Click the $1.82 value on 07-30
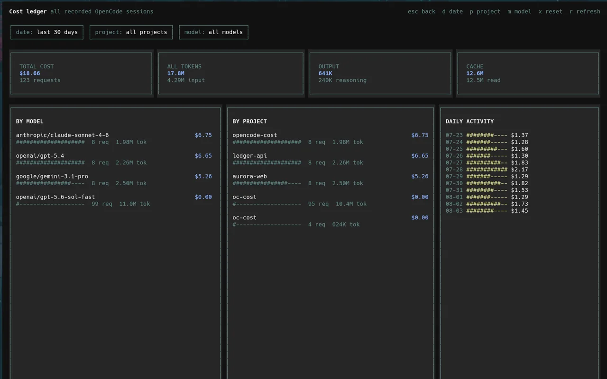Screen dimensions: 607x379 [519, 183]
